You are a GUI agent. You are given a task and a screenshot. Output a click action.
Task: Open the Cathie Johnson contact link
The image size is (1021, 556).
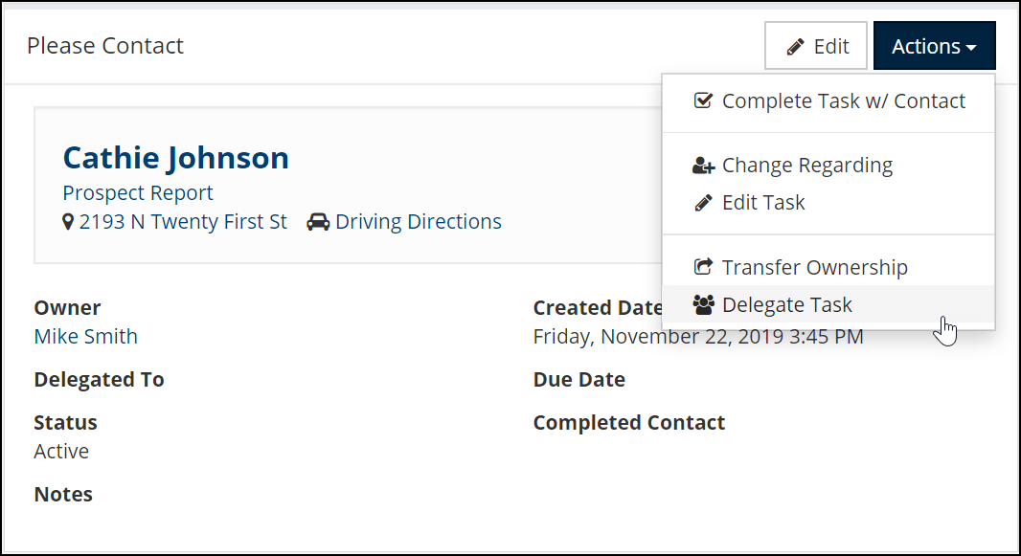point(176,158)
